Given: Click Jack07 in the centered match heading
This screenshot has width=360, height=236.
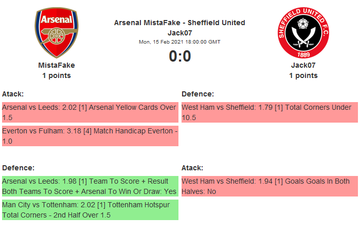Looking at the screenshot, I should 179,33.
